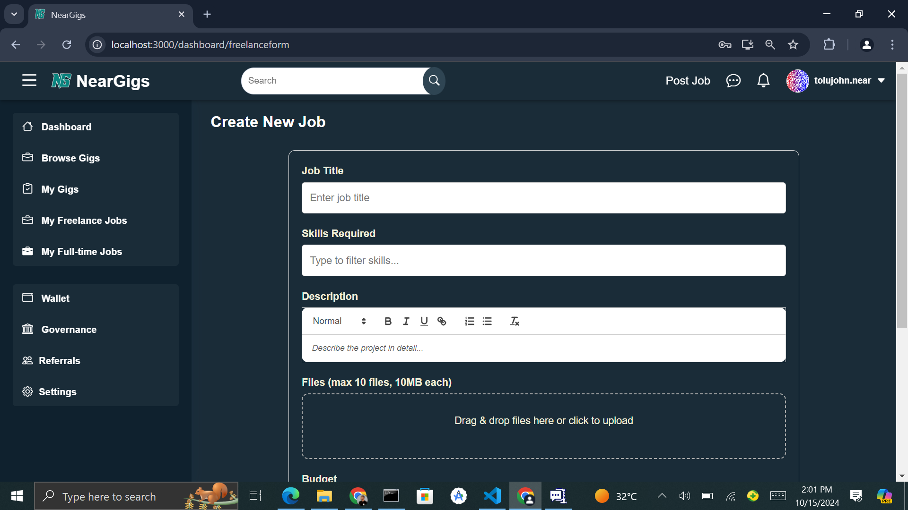
Task: Go to Browse Gigs in sidebar
Action: pos(70,158)
